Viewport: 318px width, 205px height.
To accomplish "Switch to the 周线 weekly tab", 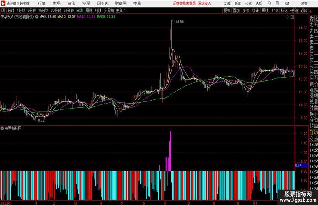I will point(89,11).
